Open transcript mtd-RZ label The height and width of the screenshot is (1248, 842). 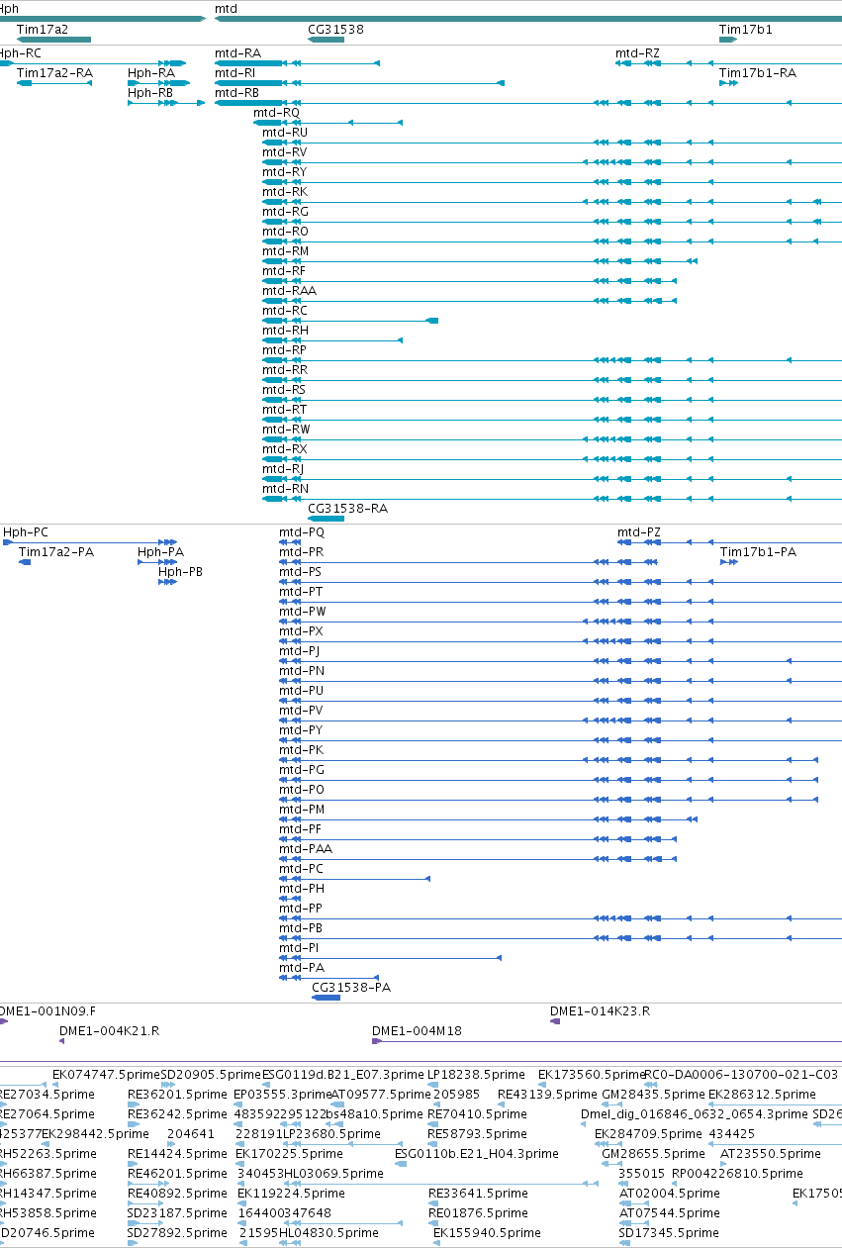[637, 53]
